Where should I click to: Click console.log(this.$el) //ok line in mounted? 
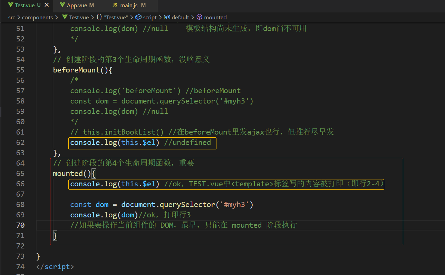(x=227, y=184)
